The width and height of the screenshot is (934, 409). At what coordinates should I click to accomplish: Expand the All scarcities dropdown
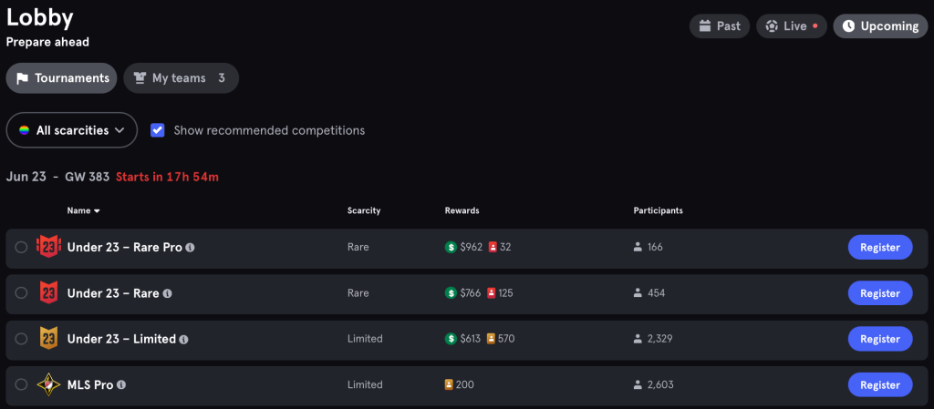pos(72,130)
